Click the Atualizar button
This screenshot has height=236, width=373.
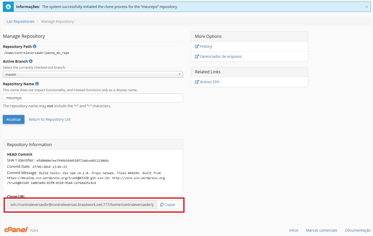[x=13, y=119]
